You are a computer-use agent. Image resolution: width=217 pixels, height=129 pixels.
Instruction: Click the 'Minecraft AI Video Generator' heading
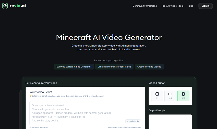(x=109, y=37)
